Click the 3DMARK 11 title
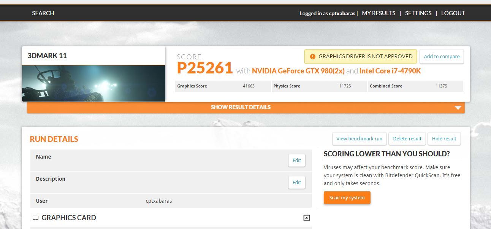This screenshot has height=229, width=491. pos(47,56)
